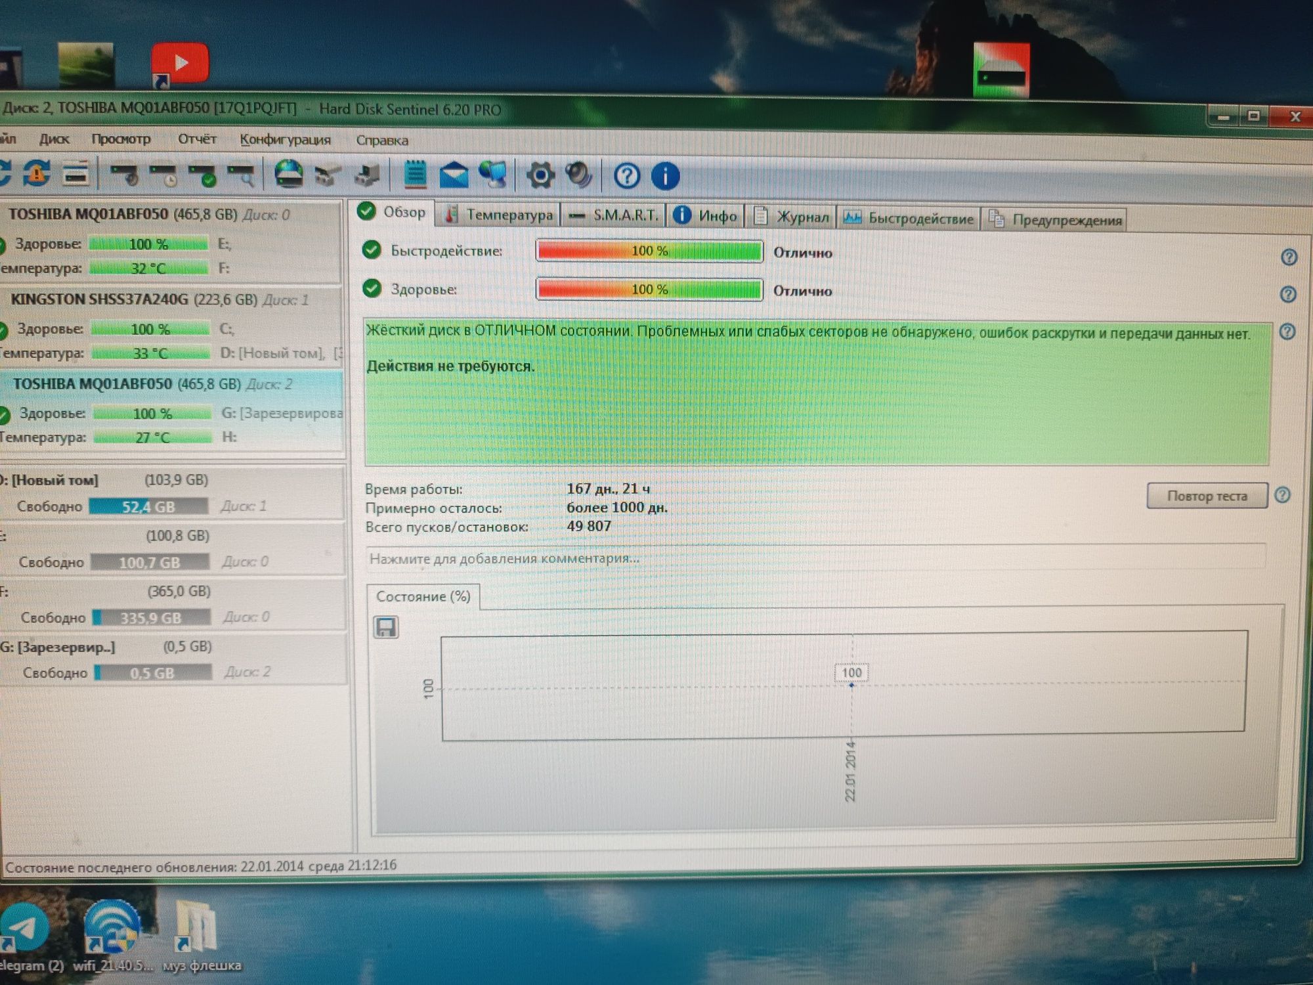Image resolution: width=1313 pixels, height=985 pixels.
Task: Select the 365,0 GB F: partition
Action: tap(173, 604)
